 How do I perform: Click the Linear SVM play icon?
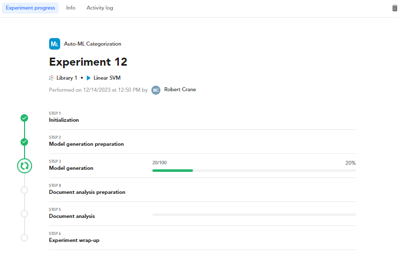tap(88, 78)
